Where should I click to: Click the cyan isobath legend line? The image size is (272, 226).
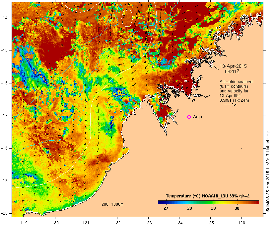tap(108, 208)
